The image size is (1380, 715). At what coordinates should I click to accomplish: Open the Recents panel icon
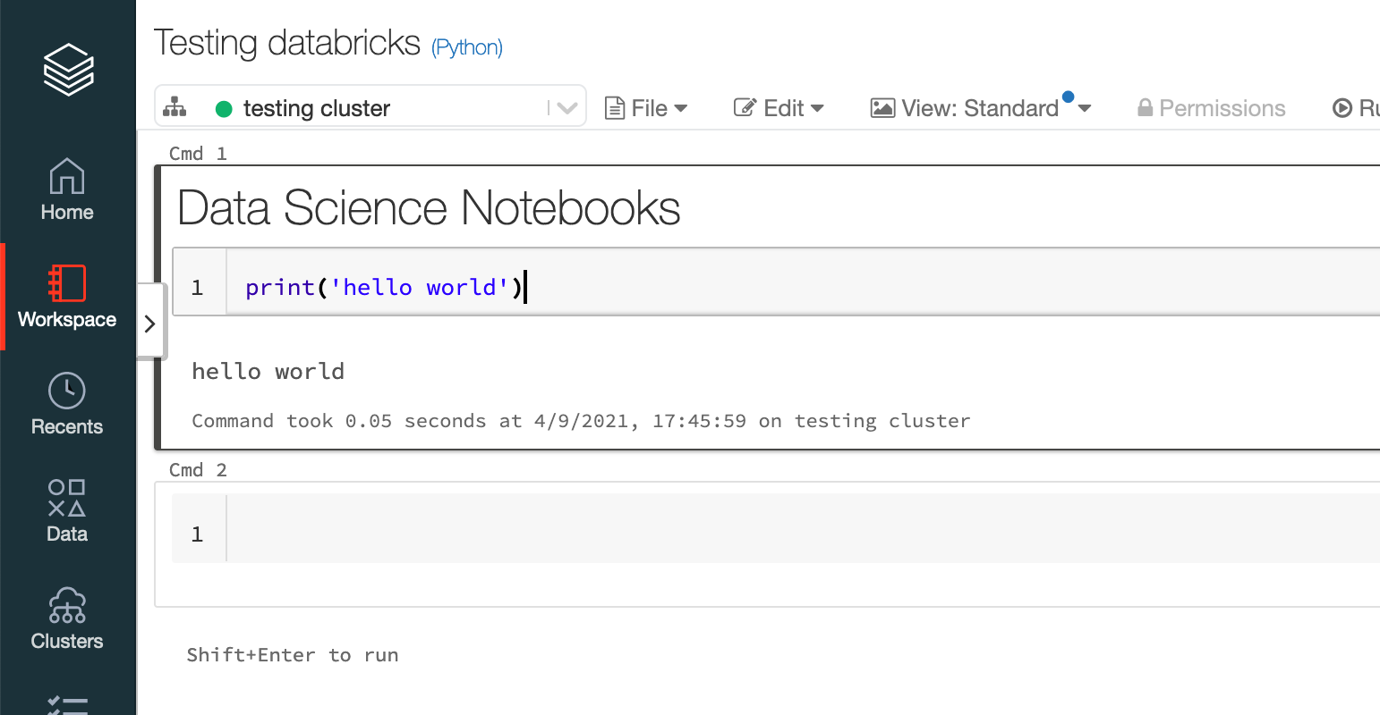click(67, 389)
